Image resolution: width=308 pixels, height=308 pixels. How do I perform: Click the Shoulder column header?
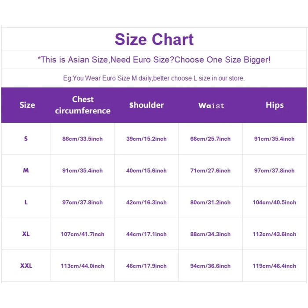[147, 105]
